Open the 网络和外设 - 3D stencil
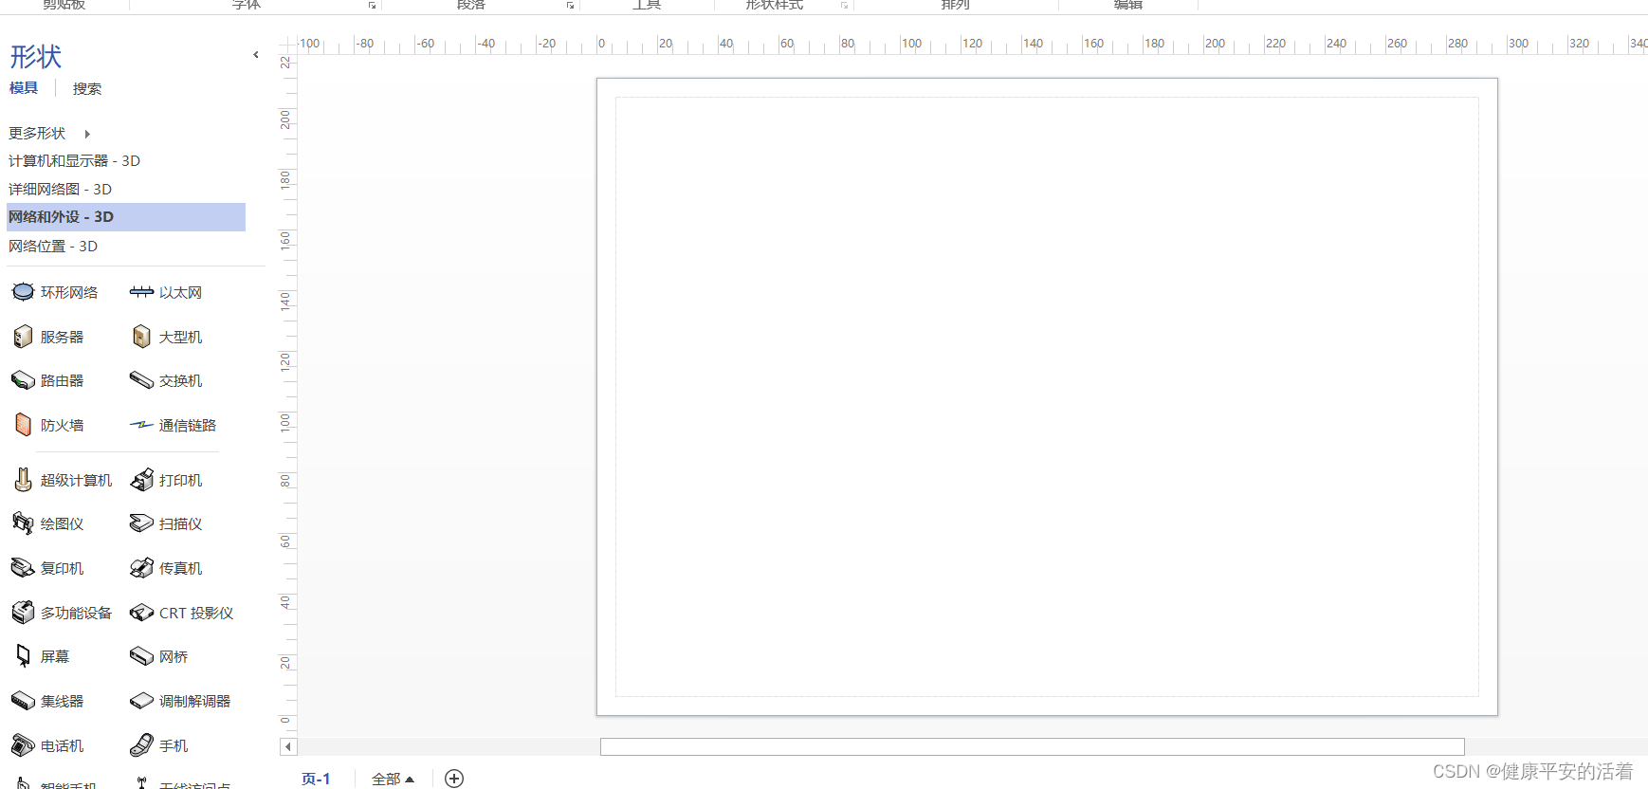The height and width of the screenshot is (789, 1648). tap(126, 217)
